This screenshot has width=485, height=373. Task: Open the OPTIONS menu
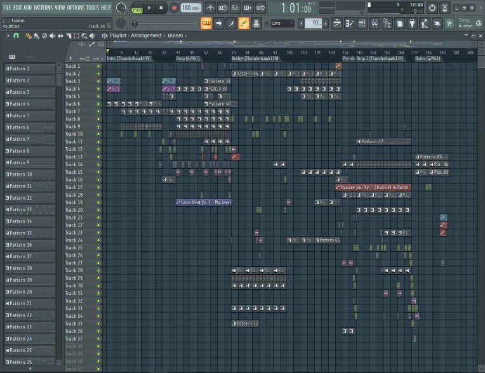coord(76,7)
